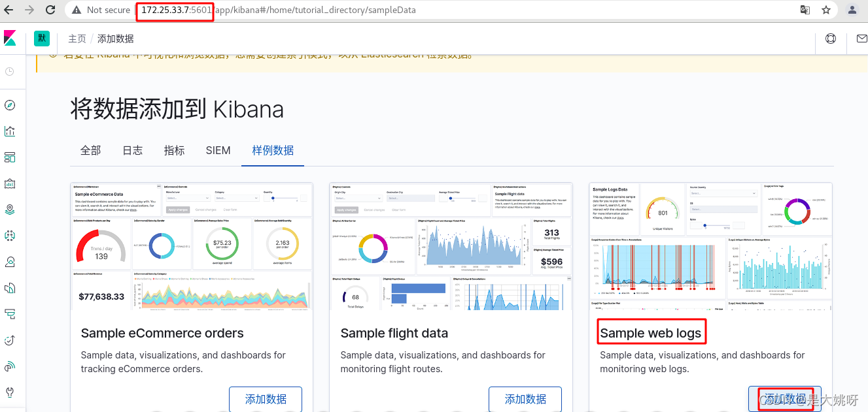Switch to the 日志 tab

coord(133,150)
